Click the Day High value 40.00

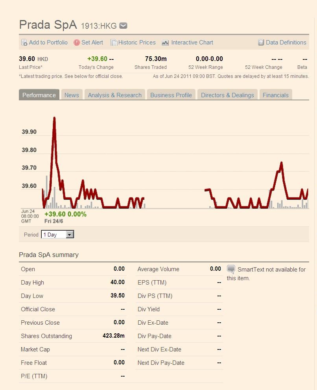tap(118, 282)
